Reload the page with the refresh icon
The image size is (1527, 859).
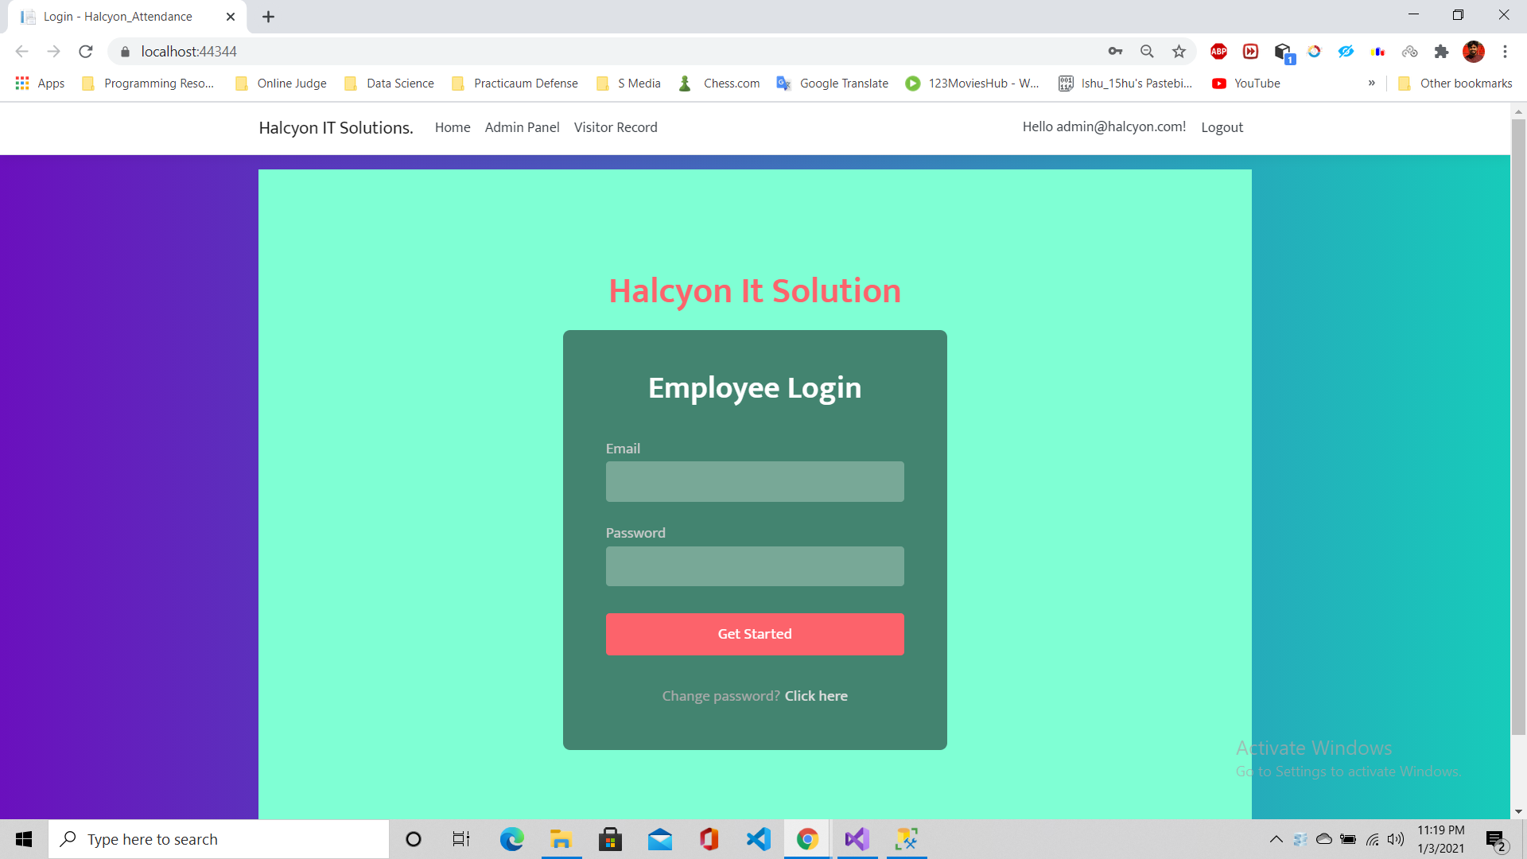point(86,52)
